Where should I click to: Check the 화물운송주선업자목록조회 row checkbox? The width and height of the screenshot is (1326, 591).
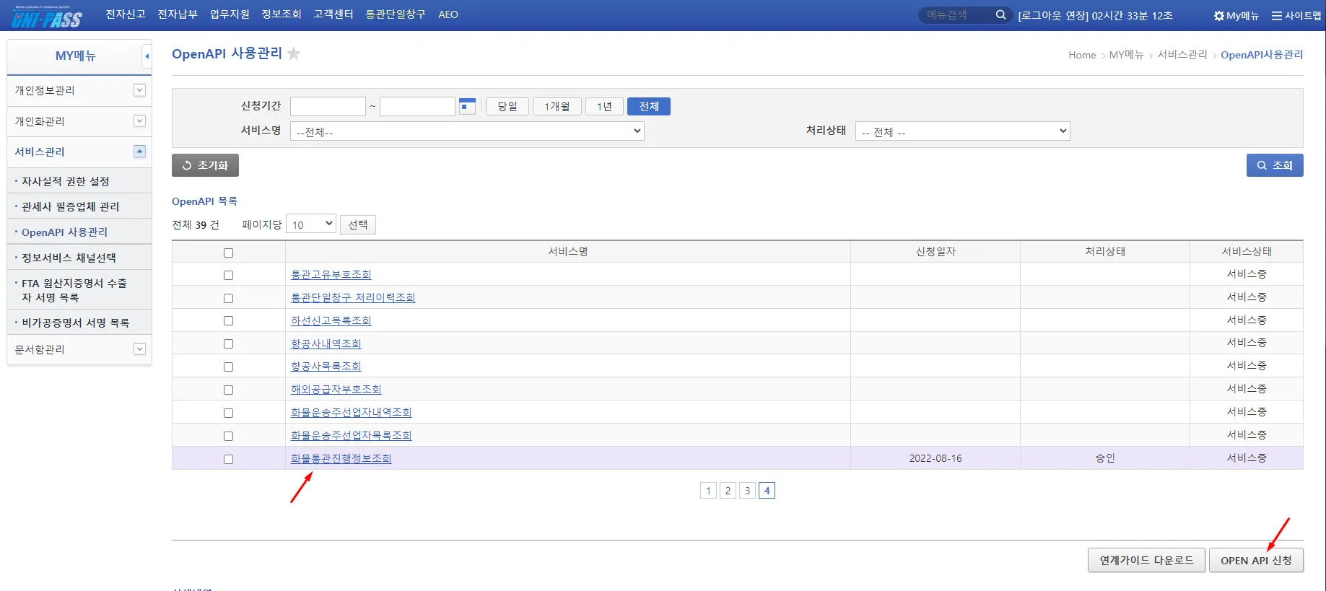[x=229, y=436]
